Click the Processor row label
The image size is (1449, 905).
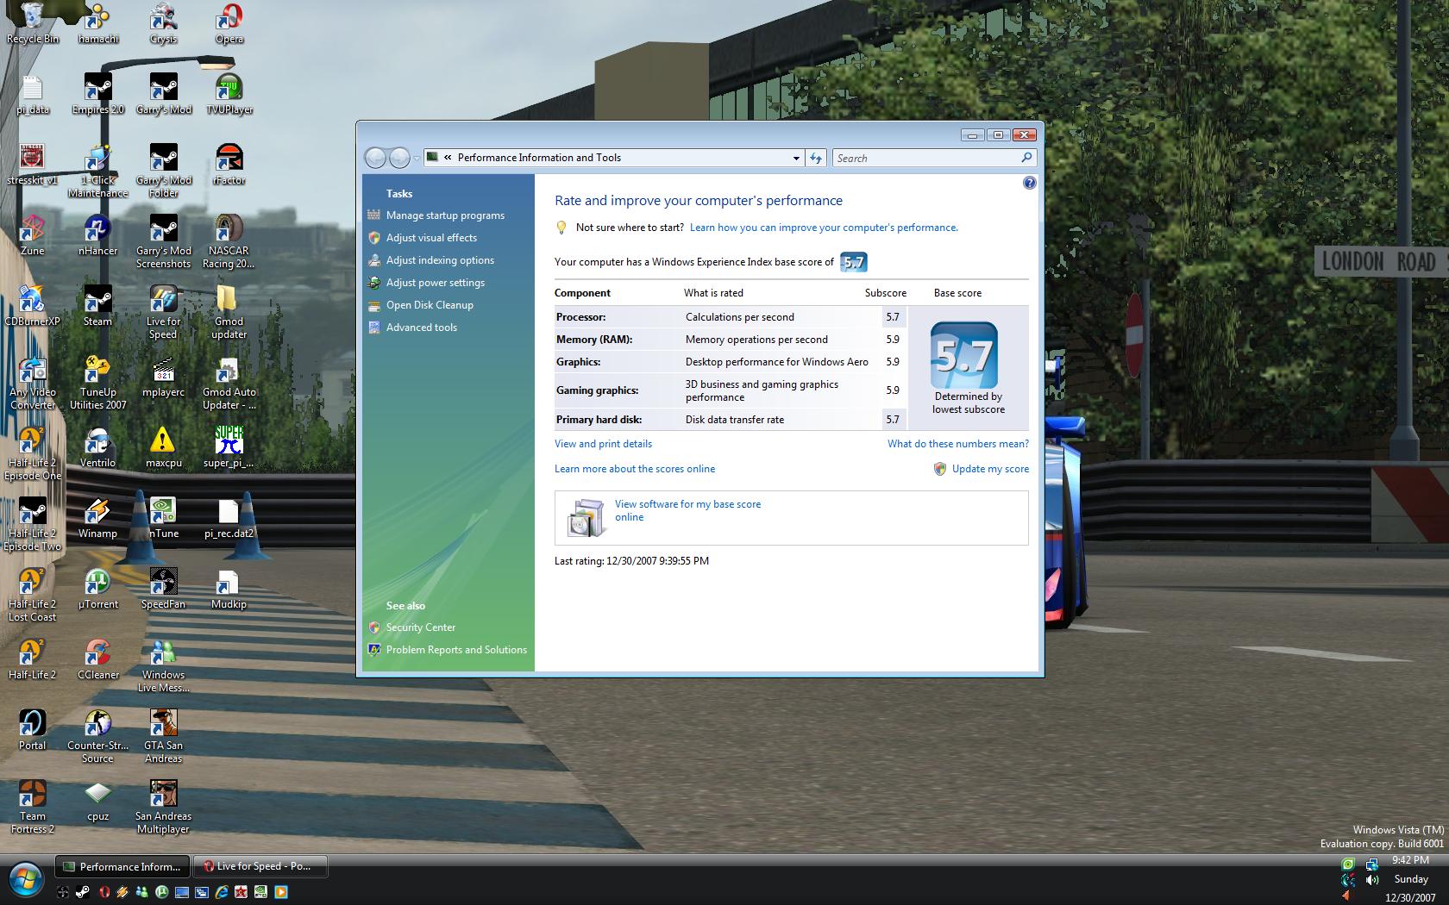click(x=580, y=317)
